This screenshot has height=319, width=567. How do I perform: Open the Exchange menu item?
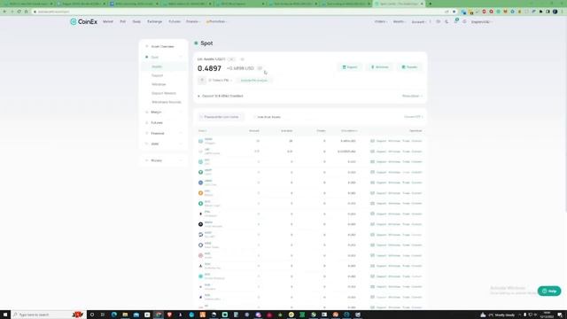154,21
